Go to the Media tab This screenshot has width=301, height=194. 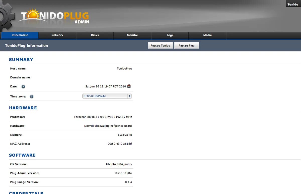(207, 35)
